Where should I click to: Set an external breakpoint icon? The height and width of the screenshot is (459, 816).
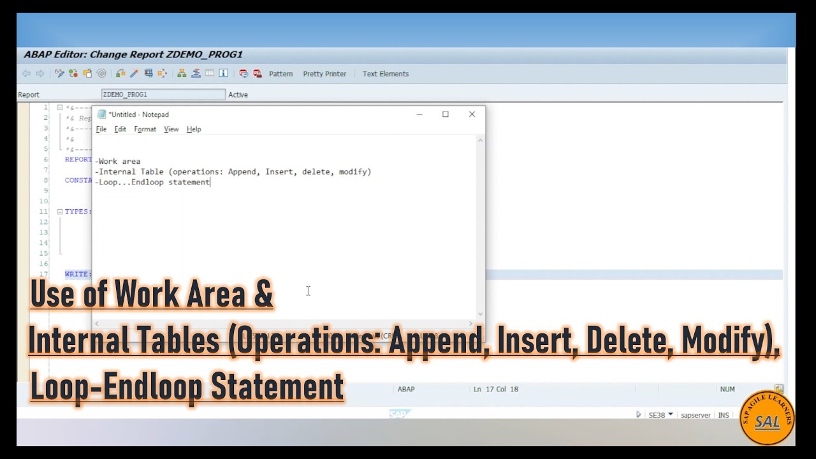pyautogui.click(x=258, y=73)
